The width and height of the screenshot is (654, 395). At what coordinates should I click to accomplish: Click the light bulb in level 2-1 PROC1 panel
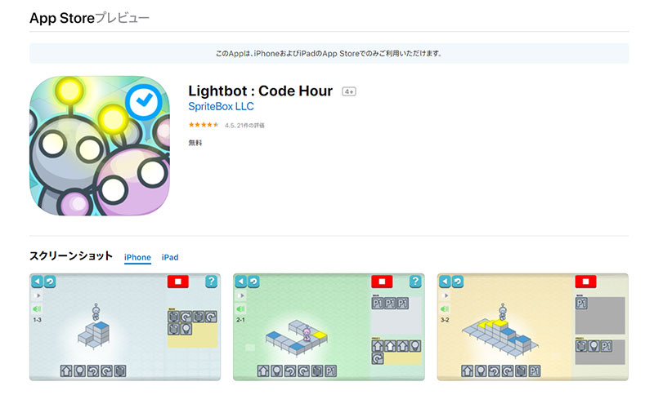[415, 346]
